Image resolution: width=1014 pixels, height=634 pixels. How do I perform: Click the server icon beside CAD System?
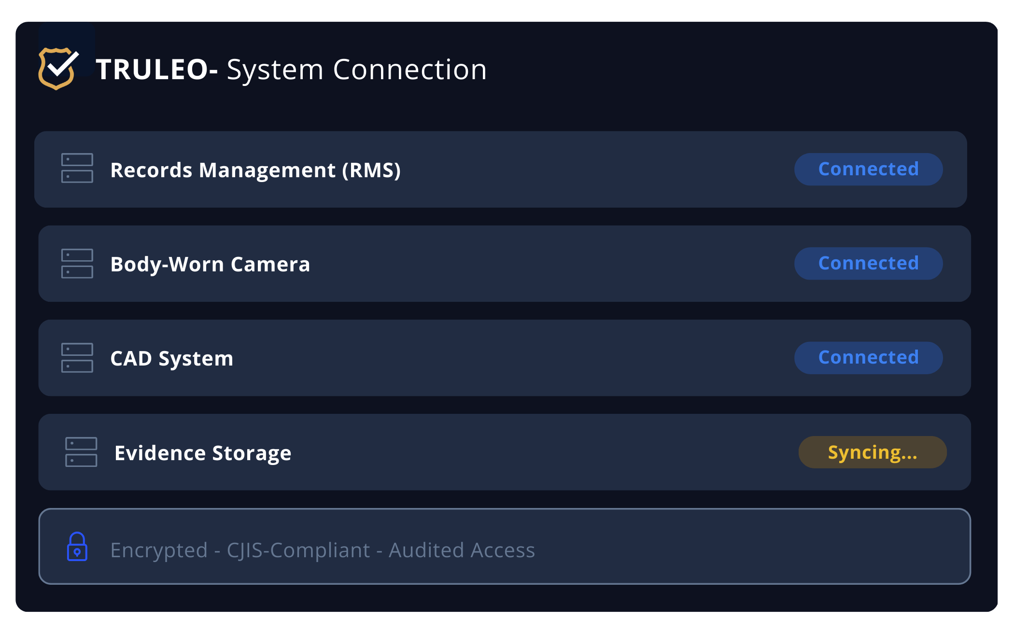77,358
